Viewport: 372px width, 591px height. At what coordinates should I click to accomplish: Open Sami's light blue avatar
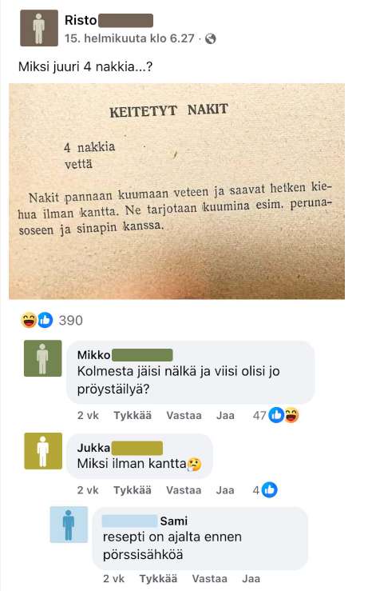click(x=69, y=525)
